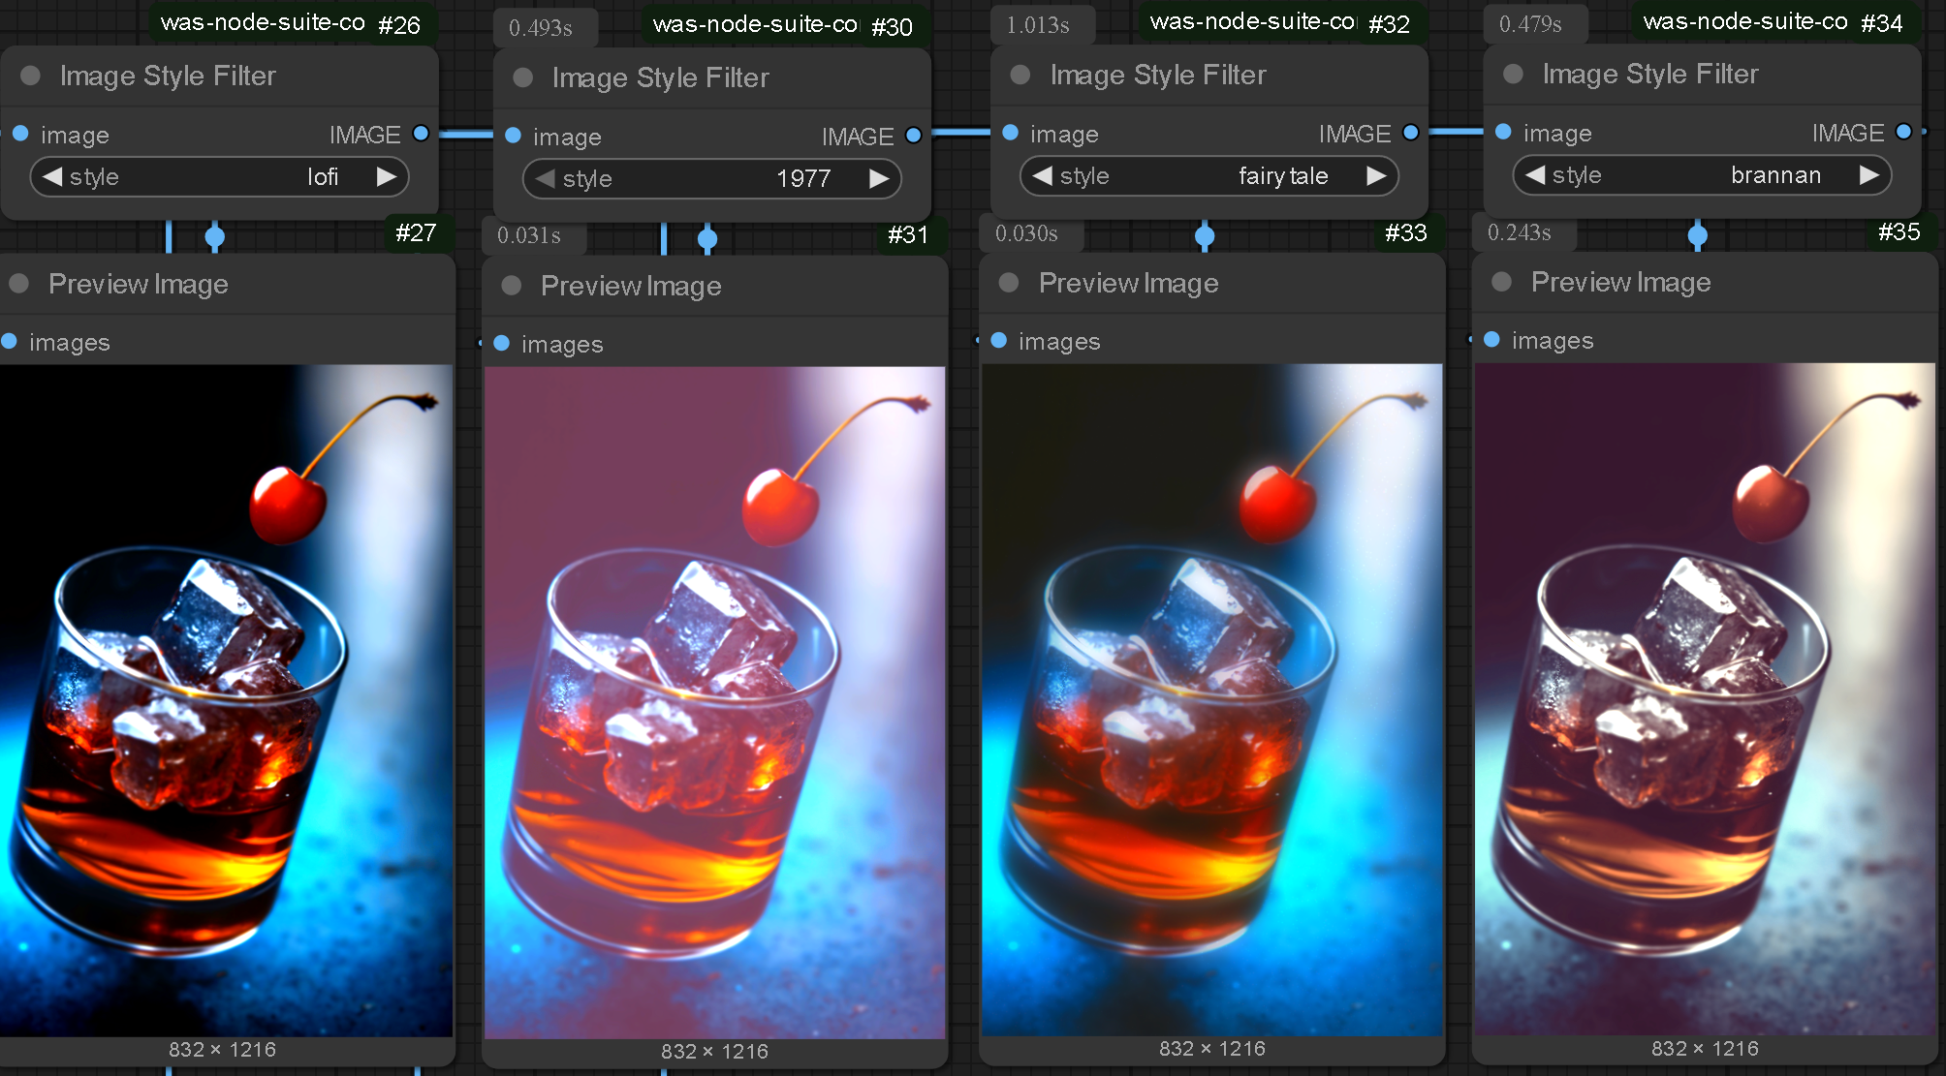
Task: Click Image Style Filter title of node #26
Action: 168,76
